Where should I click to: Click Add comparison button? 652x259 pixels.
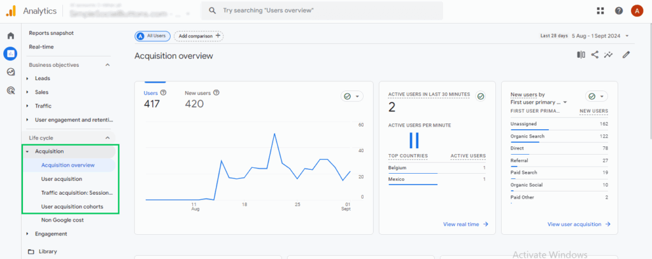click(x=199, y=36)
